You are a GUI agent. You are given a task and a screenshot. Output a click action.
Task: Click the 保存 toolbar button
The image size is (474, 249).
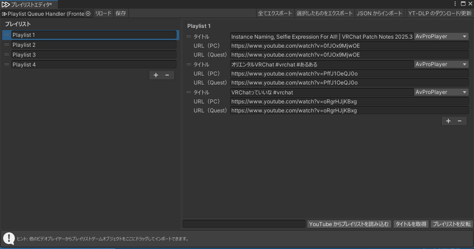(121, 13)
